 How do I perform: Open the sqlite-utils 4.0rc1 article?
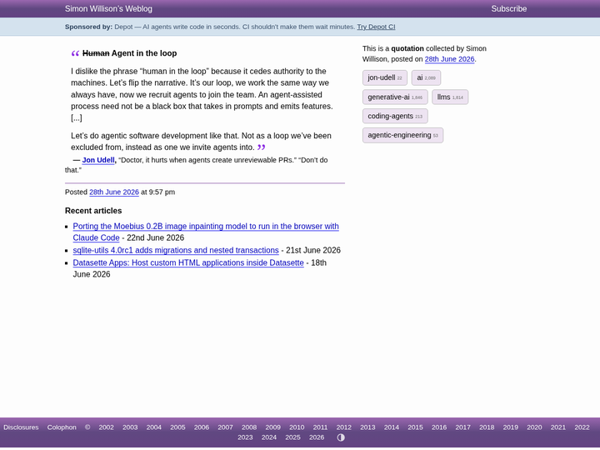pyautogui.click(x=176, y=250)
